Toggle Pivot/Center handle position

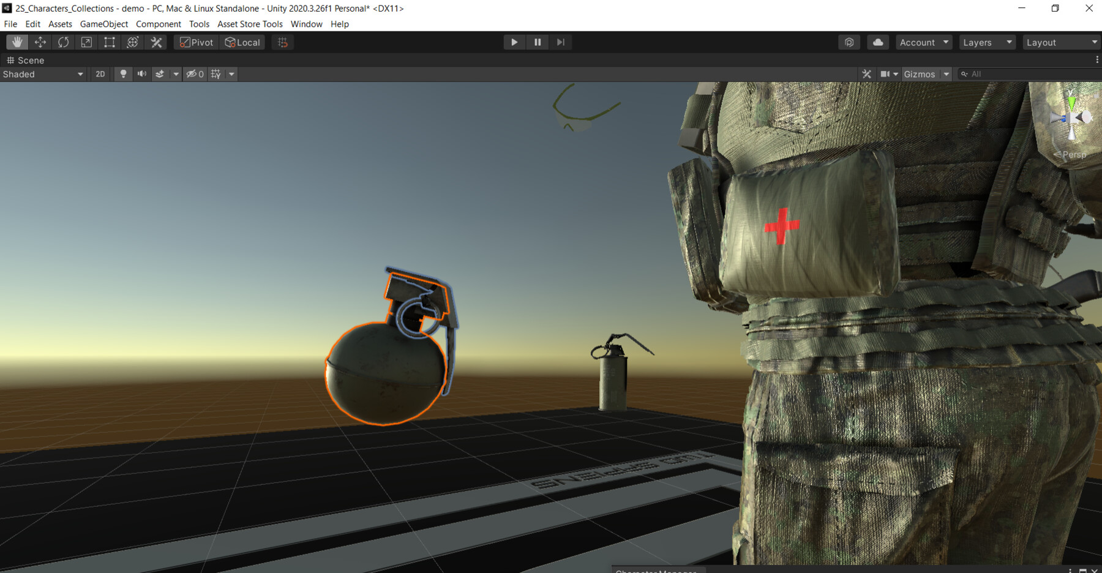click(x=197, y=42)
